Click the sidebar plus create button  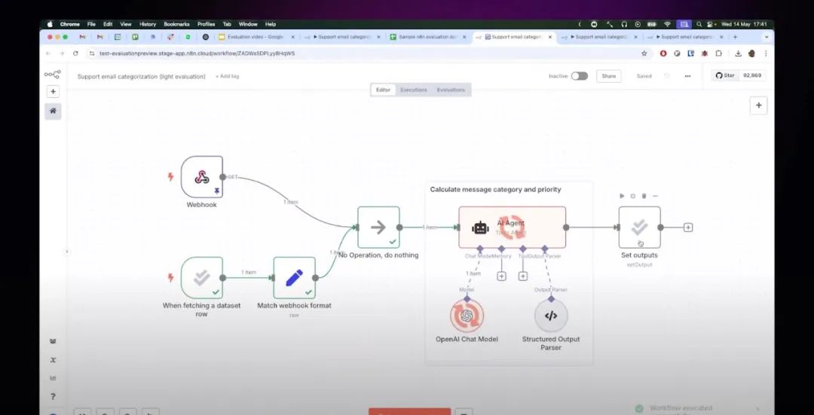point(53,92)
